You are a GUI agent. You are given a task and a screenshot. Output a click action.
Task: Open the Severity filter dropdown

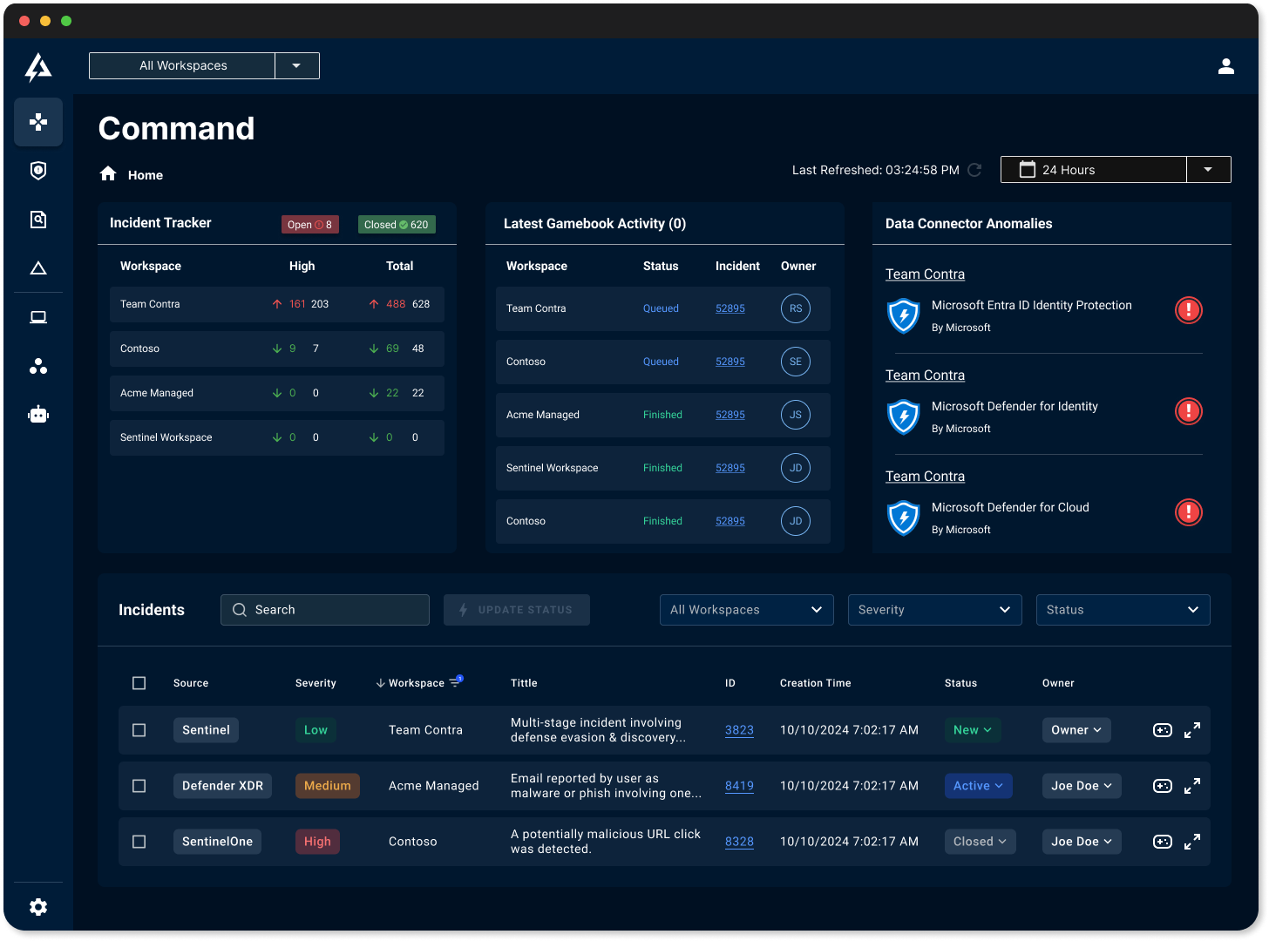[x=934, y=609]
